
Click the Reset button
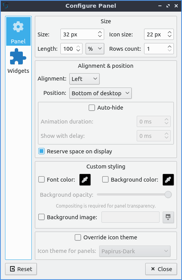[x=21, y=269]
